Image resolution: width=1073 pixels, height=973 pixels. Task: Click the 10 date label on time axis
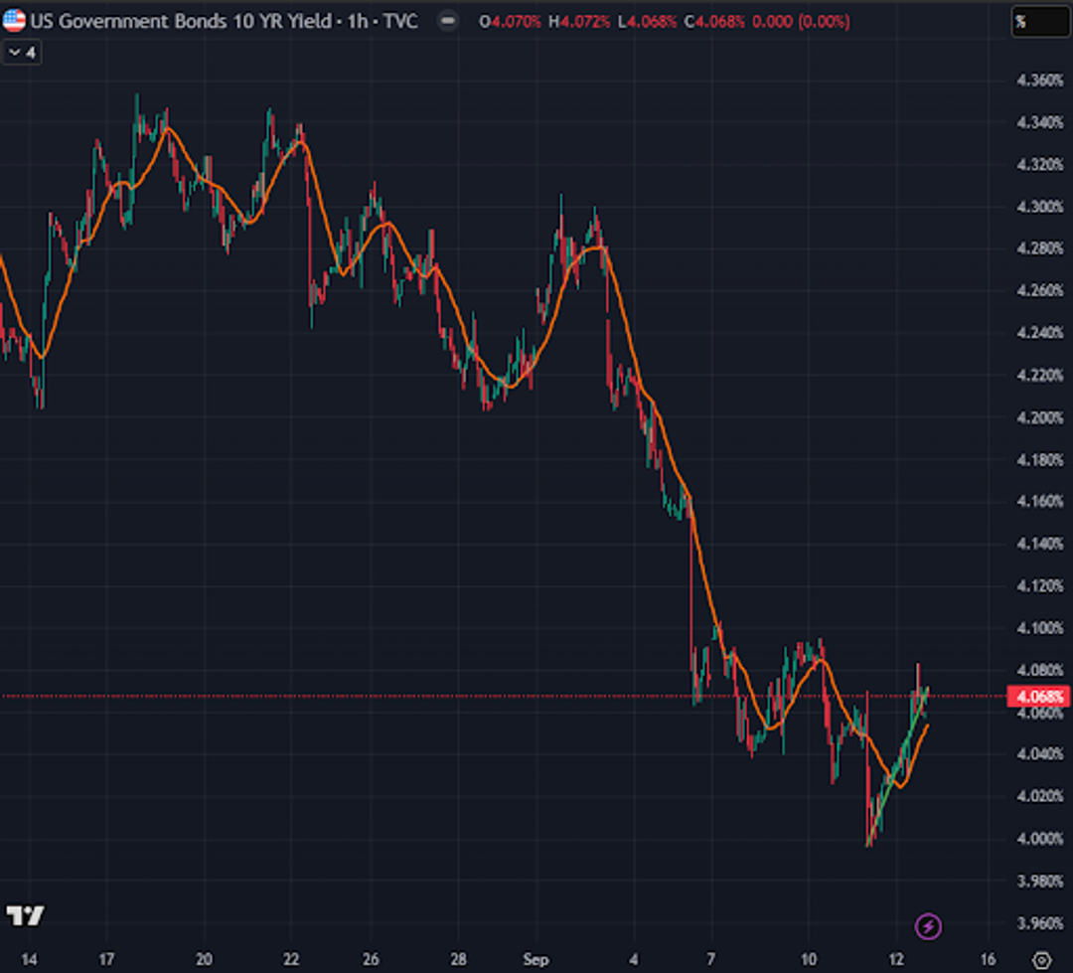coord(808,959)
